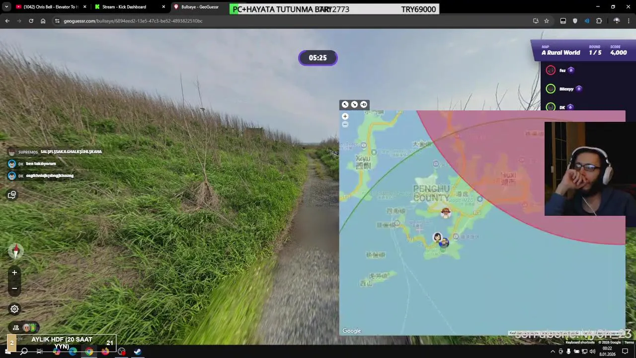
Task: Open Steam from the taskbar
Action: [138, 352]
